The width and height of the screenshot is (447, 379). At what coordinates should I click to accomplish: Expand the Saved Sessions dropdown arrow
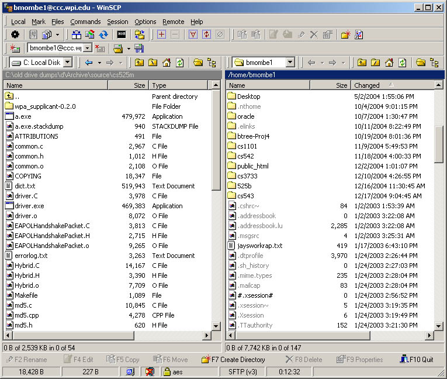[x=129, y=49]
